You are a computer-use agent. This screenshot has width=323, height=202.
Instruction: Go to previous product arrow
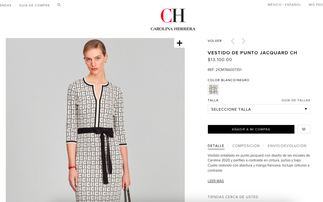(233, 41)
